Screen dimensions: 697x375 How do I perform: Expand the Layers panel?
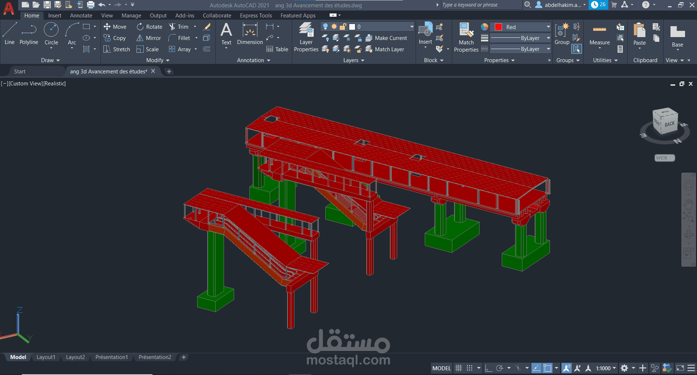(354, 60)
